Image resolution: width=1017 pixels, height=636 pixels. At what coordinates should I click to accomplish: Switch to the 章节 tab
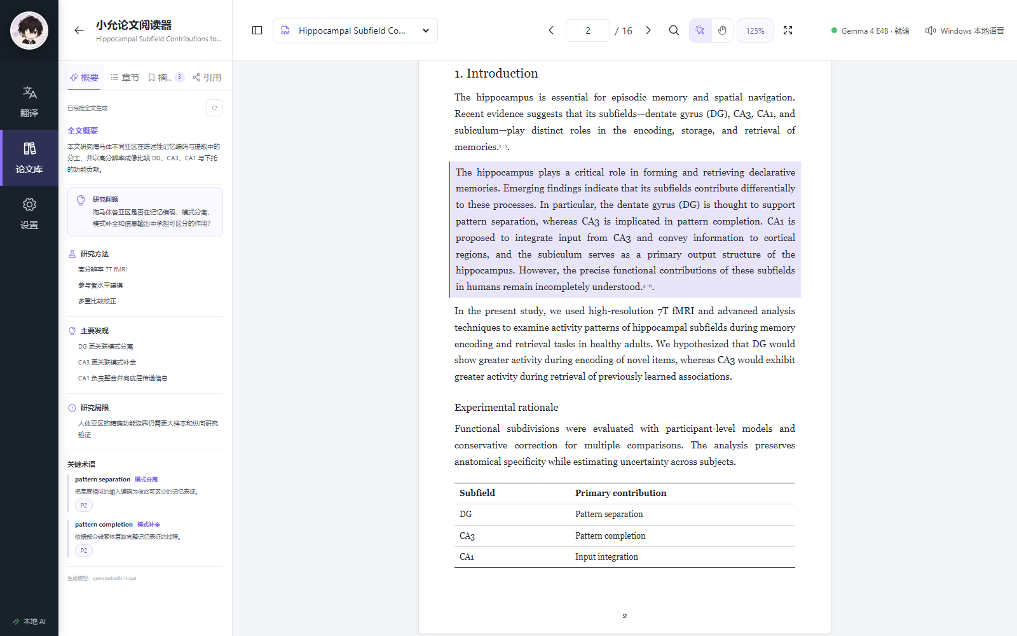(x=125, y=78)
